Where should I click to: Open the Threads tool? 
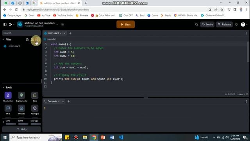pos(21,110)
